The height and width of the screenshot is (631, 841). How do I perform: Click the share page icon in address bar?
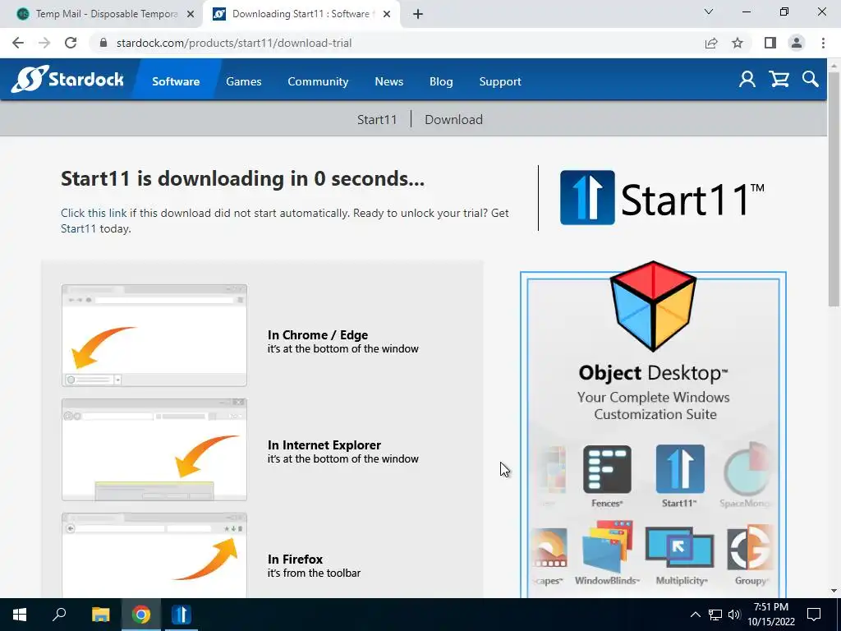[x=711, y=43]
